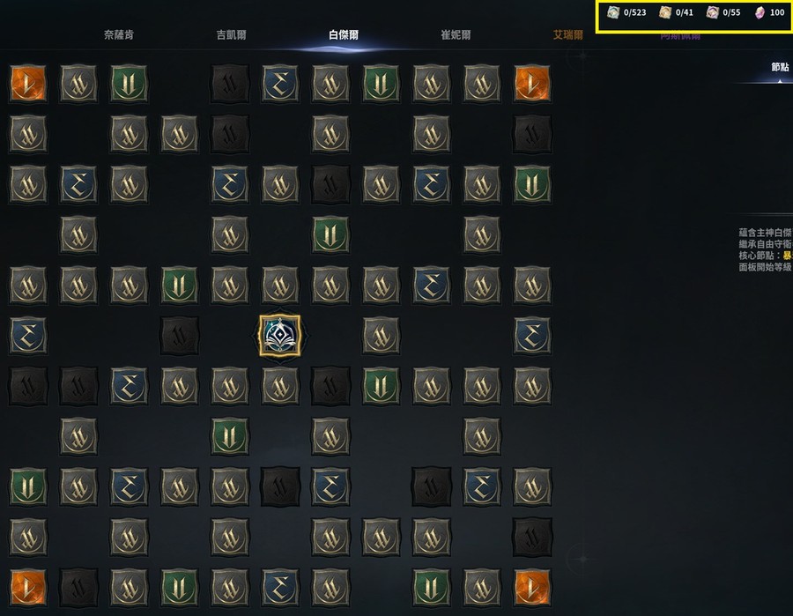Image resolution: width=793 pixels, height=616 pixels.
Task: Select the orange node in the bottom-right corner
Action: [531, 587]
